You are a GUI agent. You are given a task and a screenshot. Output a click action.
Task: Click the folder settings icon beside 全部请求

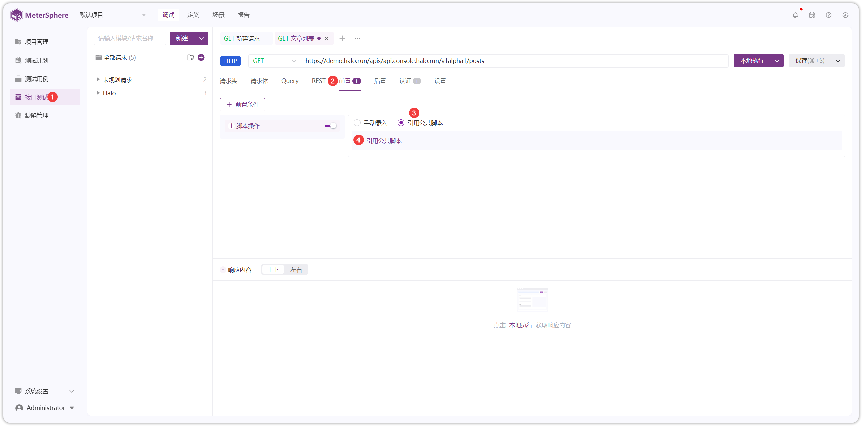pyautogui.click(x=191, y=57)
